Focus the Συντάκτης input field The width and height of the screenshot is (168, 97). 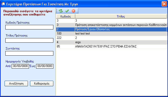[29, 53]
